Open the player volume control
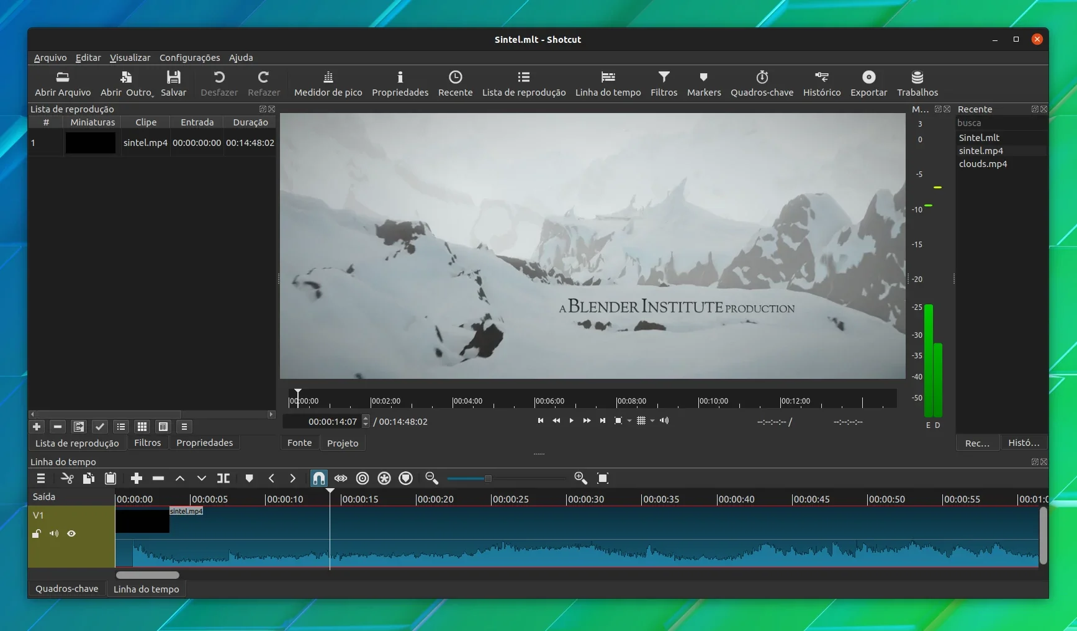 click(664, 421)
